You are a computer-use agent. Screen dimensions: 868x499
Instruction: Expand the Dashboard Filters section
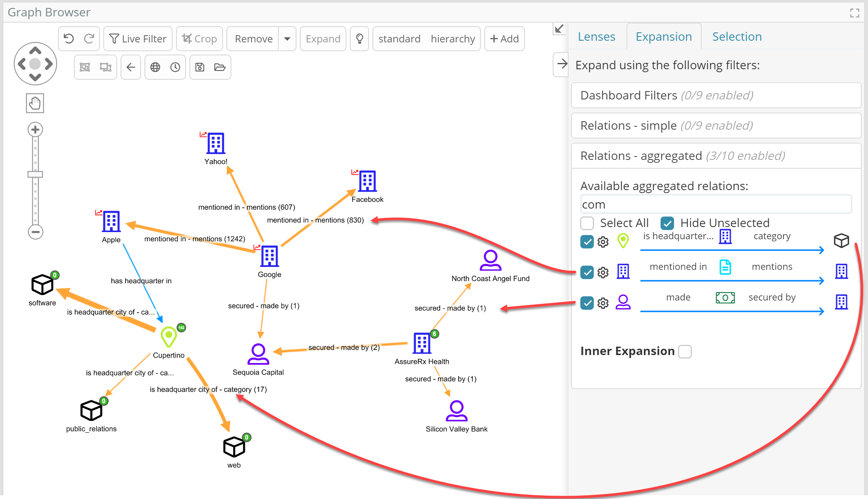pyautogui.click(x=716, y=95)
